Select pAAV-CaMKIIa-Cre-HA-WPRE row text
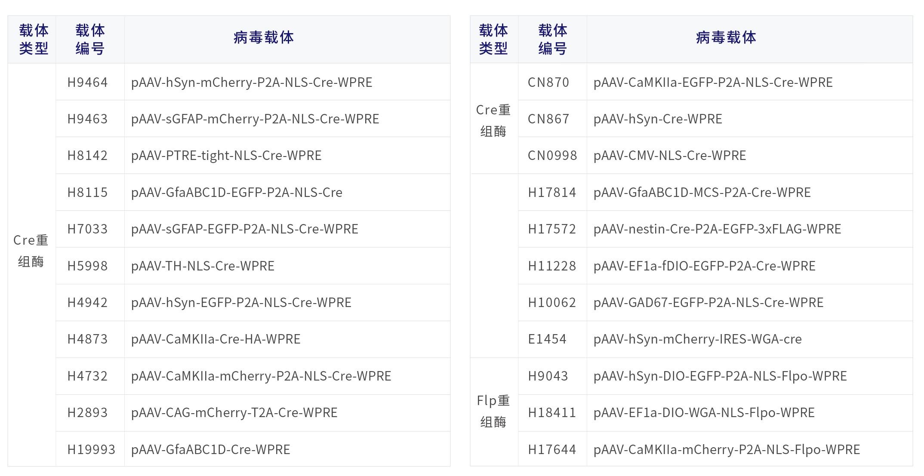This screenshot has width=924, height=476. (x=216, y=339)
